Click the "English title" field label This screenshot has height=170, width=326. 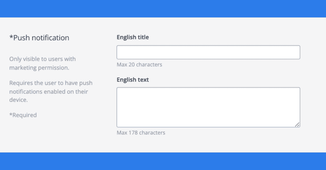[x=133, y=37]
